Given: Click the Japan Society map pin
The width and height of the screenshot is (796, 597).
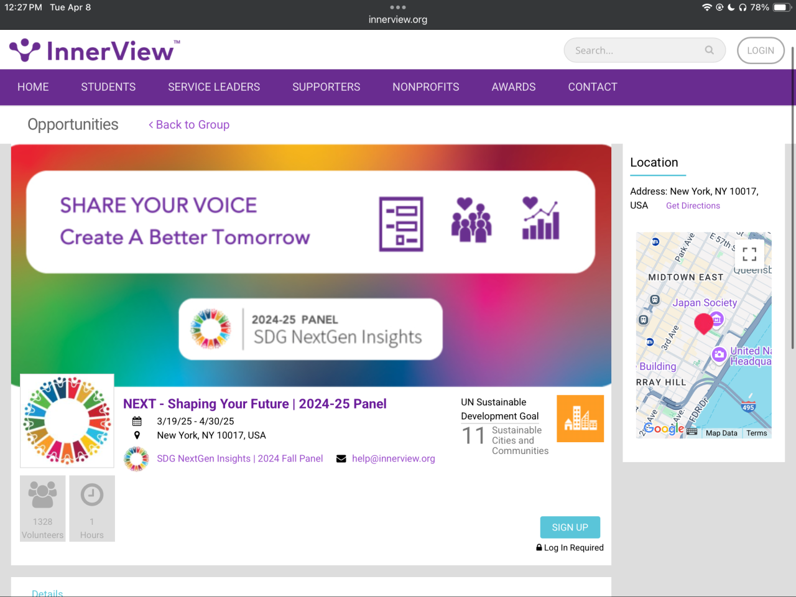Looking at the screenshot, I should point(717,318).
